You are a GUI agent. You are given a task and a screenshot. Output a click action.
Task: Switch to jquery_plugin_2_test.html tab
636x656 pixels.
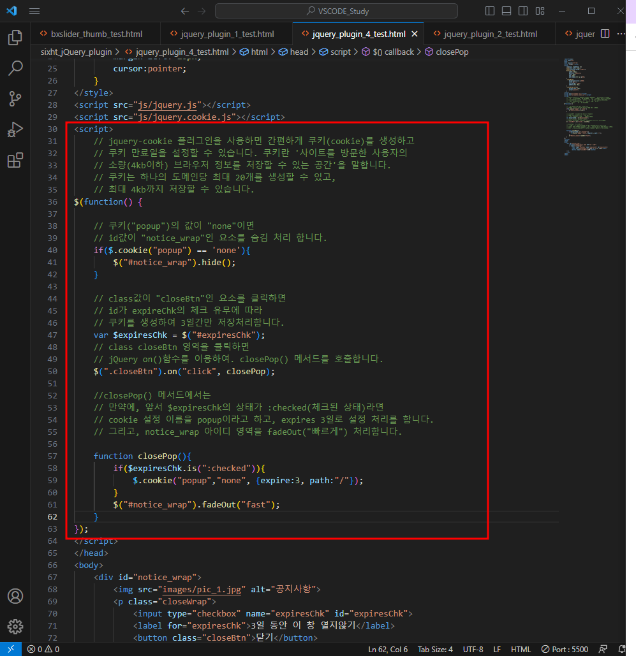click(490, 34)
